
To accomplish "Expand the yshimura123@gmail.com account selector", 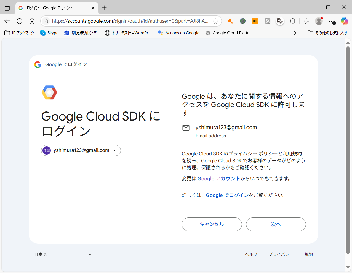I will (x=81, y=150).
